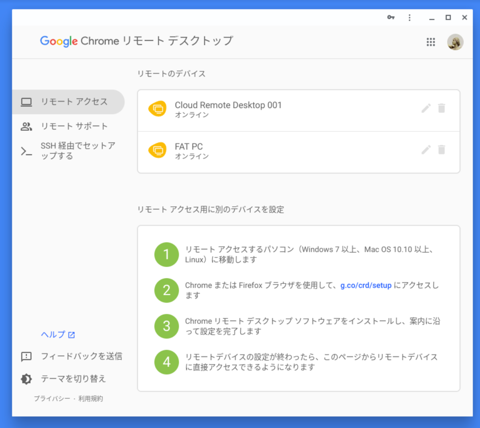Open the Google apps grid menu

click(x=430, y=42)
